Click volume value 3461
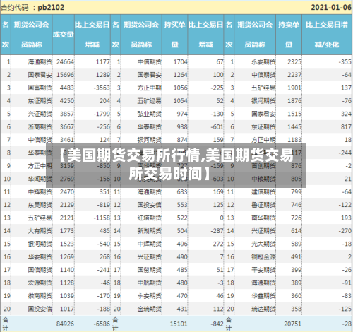Screen dimensions: 353x332 pos(67,140)
